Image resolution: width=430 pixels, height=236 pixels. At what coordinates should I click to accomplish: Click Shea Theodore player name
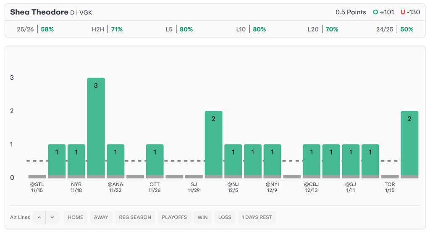click(x=39, y=12)
